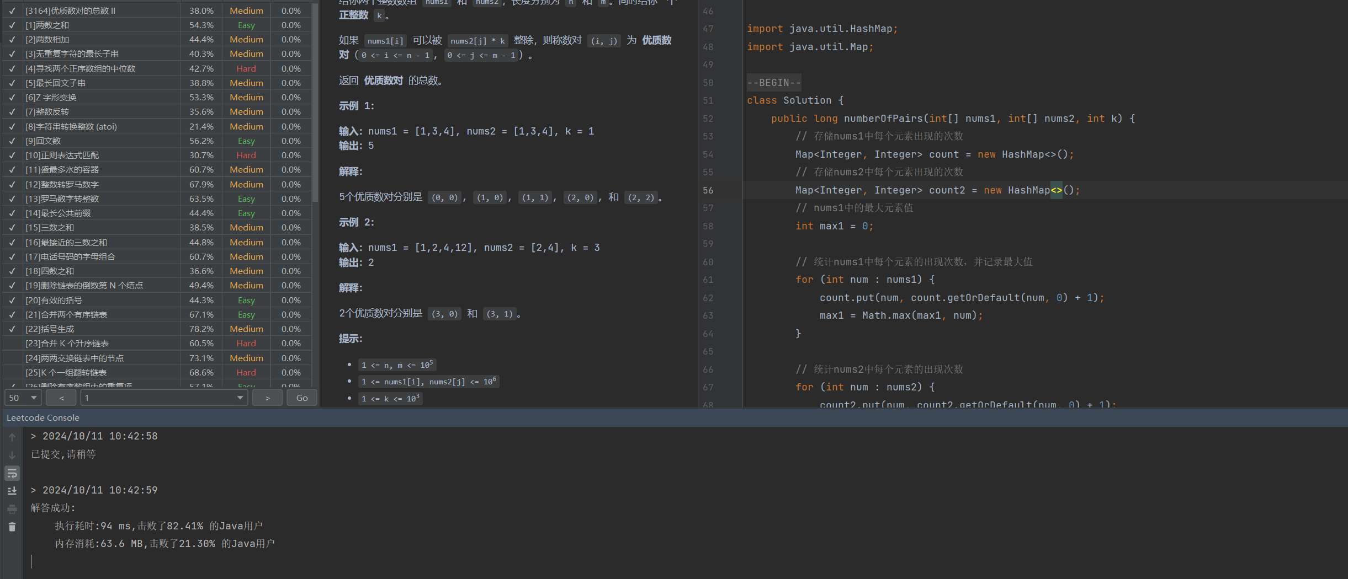Click 'for (int num : nums2) {' line
Screen dimensions: 1348x579
pos(864,387)
